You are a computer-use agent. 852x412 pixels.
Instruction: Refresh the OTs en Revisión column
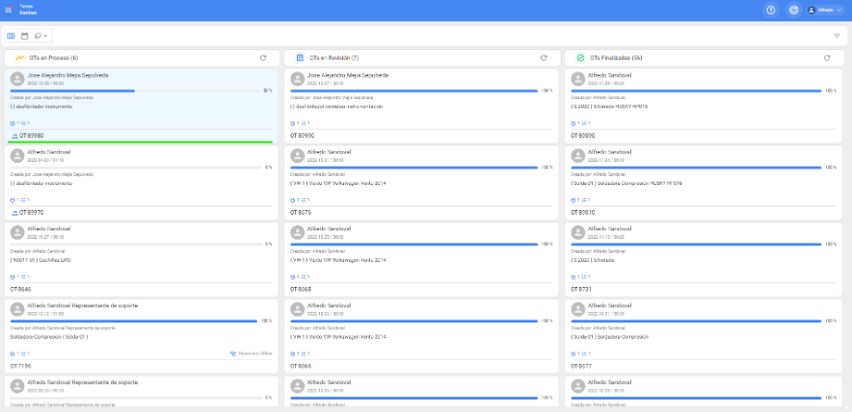tap(545, 58)
